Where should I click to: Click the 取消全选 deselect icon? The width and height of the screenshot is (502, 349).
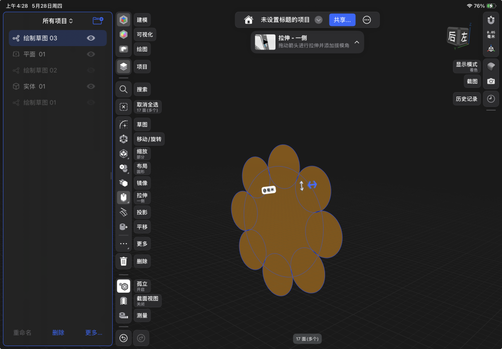point(124,107)
